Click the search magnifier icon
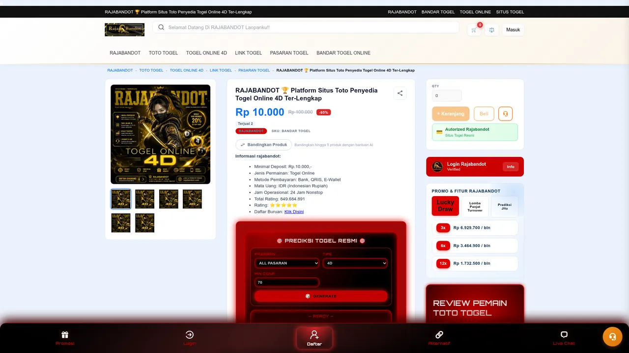 tap(161, 27)
